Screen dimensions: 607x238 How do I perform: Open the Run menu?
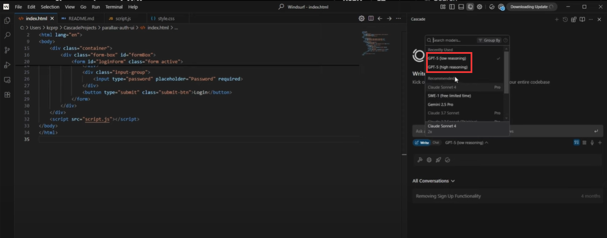(x=96, y=7)
